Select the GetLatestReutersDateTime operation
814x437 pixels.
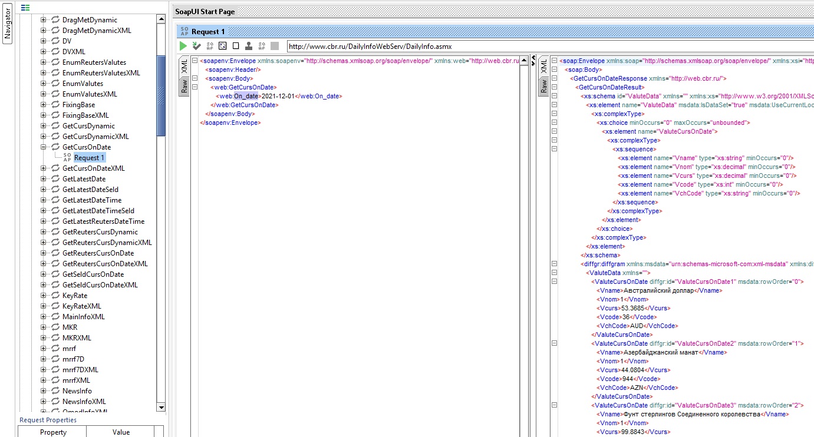(x=103, y=221)
